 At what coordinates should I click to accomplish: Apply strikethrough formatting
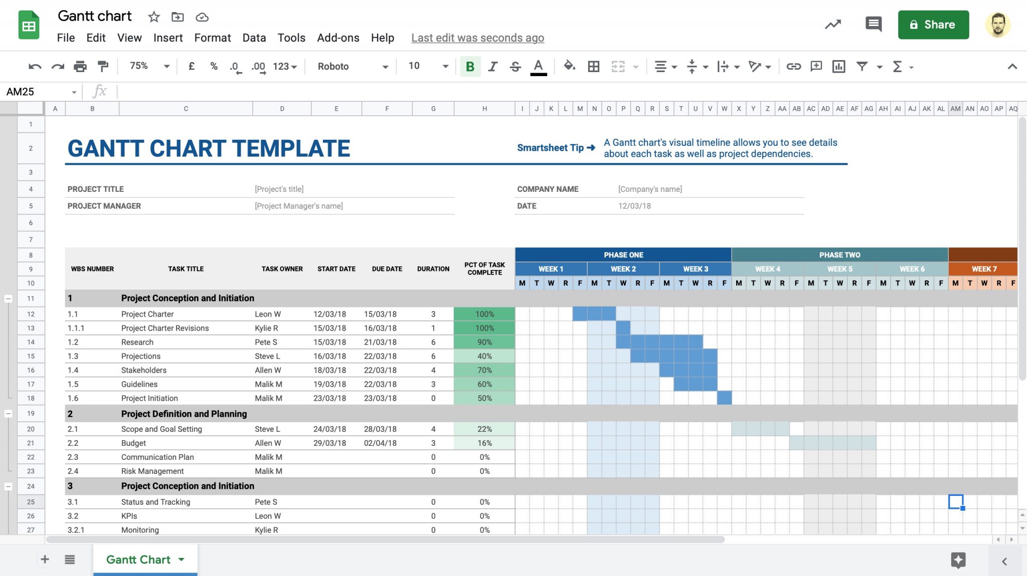516,66
